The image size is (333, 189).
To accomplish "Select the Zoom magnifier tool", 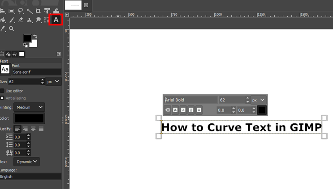I will coord(12,29).
